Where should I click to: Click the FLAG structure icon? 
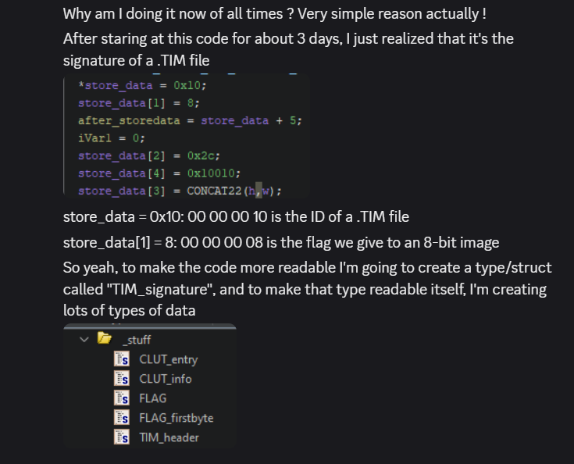(121, 398)
